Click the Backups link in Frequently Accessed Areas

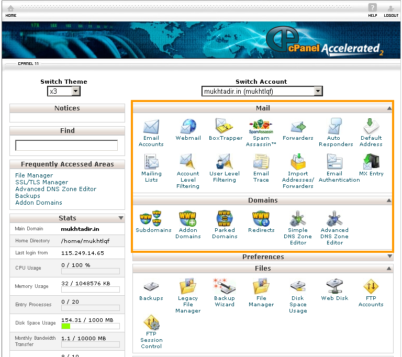[x=28, y=196]
